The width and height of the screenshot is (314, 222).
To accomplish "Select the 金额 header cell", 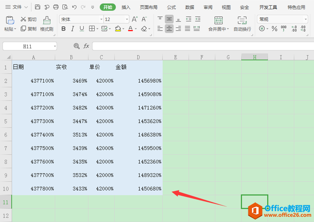I will coord(138,67).
